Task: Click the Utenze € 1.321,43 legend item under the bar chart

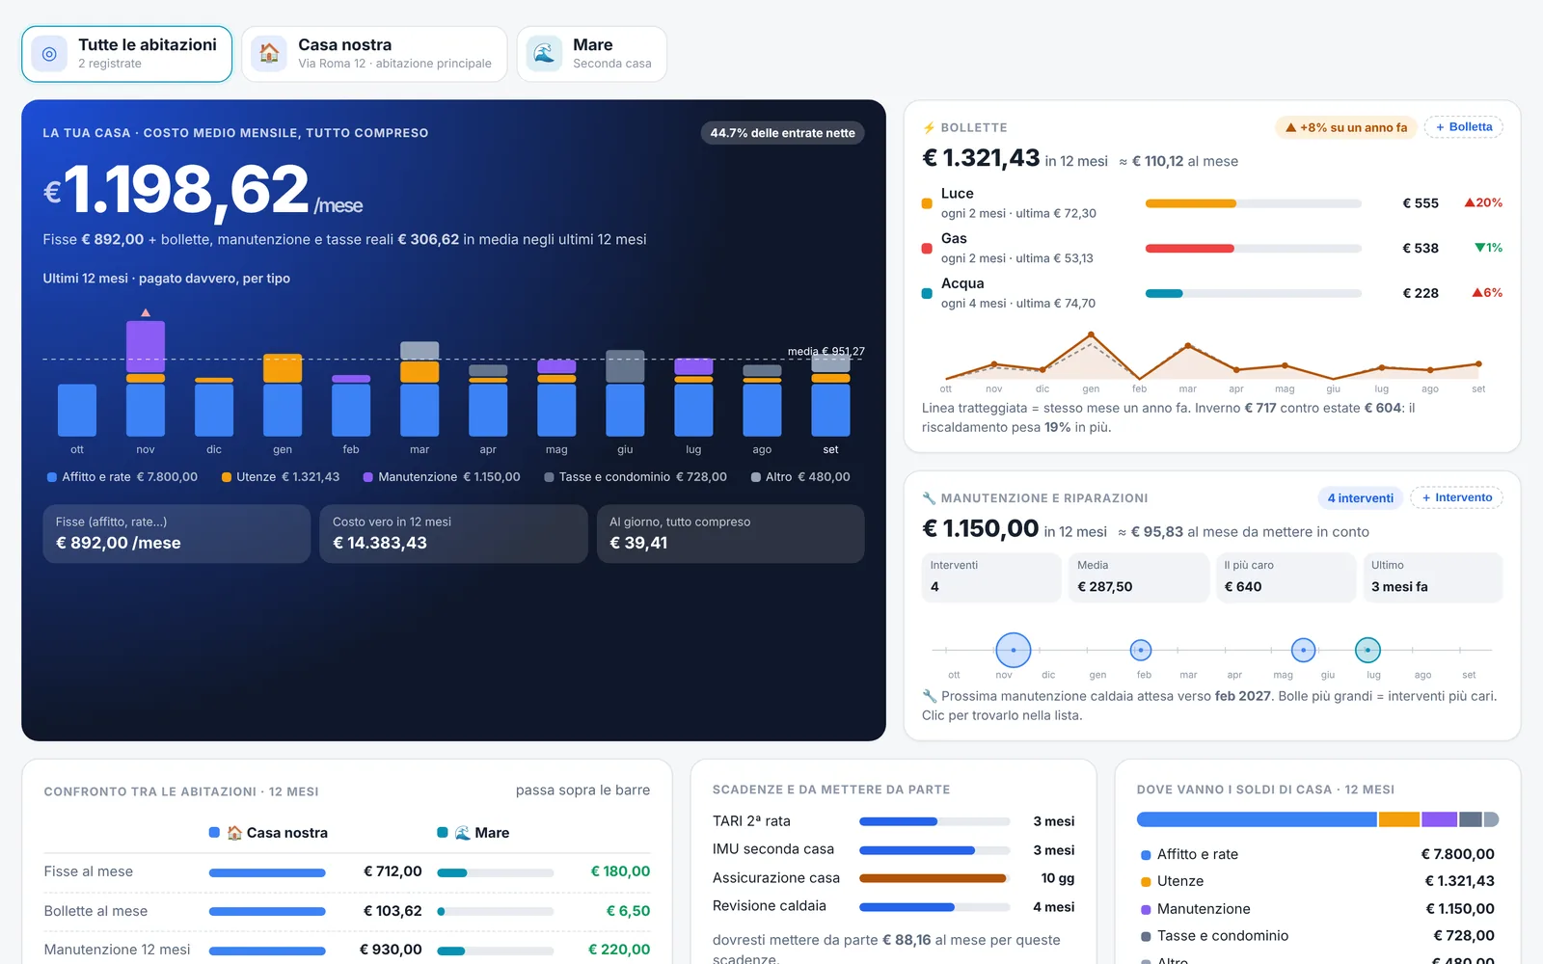Action: (281, 477)
